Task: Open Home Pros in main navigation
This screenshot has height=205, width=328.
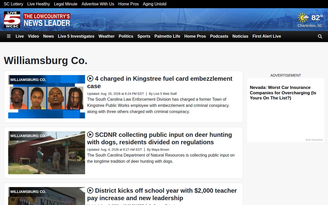Action: [195, 36]
